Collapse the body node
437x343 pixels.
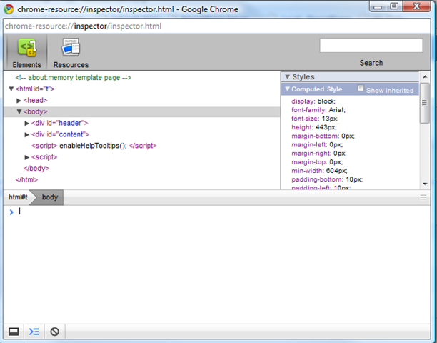[x=19, y=111]
